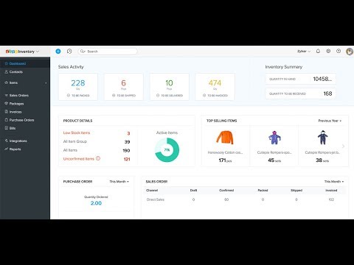Viewport: 354px width, 265px height.
Task: Expand the Items submenu arrow
Action: click(x=46, y=83)
